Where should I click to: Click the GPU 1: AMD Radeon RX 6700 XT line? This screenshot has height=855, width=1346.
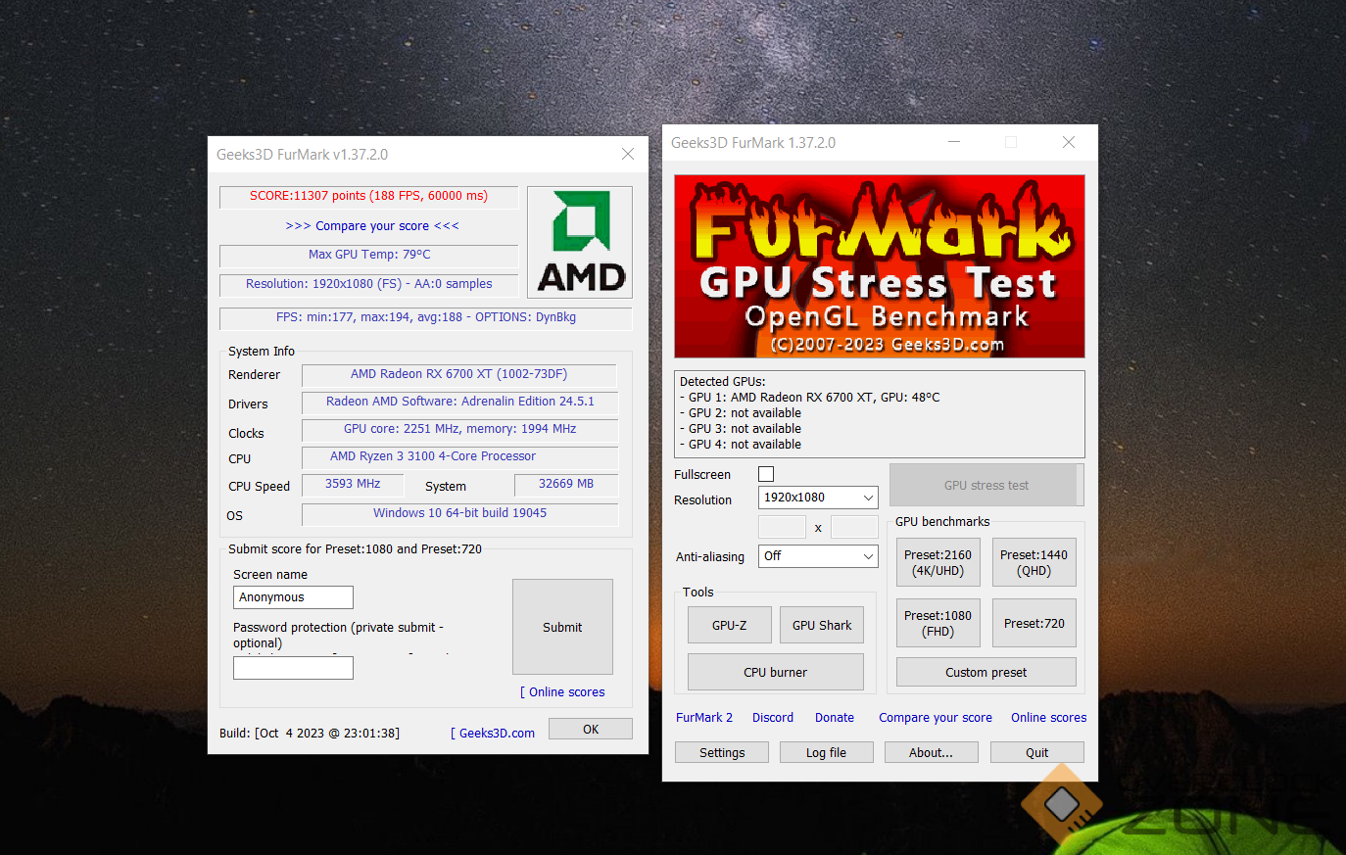[x=810, y=398]
